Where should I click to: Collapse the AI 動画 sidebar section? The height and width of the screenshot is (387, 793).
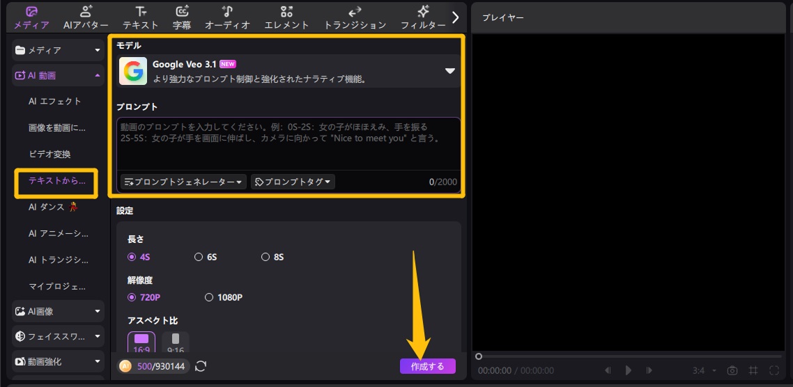coord(58,76)
